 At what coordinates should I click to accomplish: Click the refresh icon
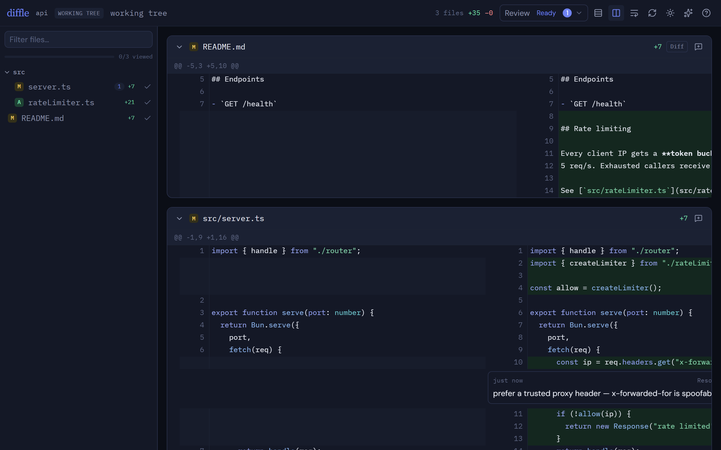652,13
